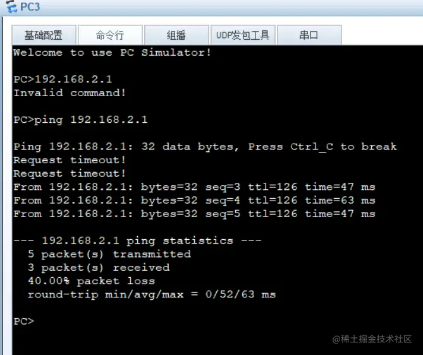This screenshot has height=355, width=423.
Task: Switch to the 串口 tab
Action: pos(309,35)
